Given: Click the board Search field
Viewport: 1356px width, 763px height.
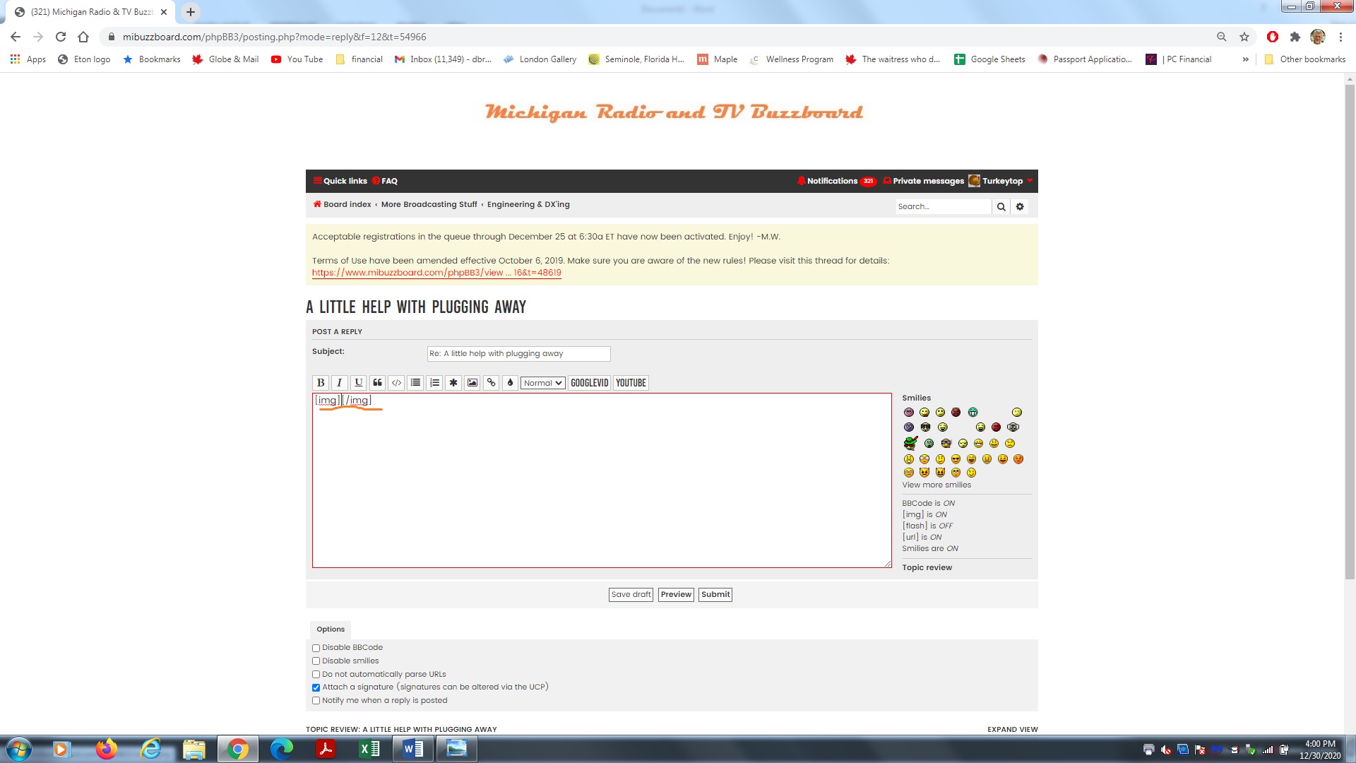Looking at the screenshot, I should click(942, 206).
